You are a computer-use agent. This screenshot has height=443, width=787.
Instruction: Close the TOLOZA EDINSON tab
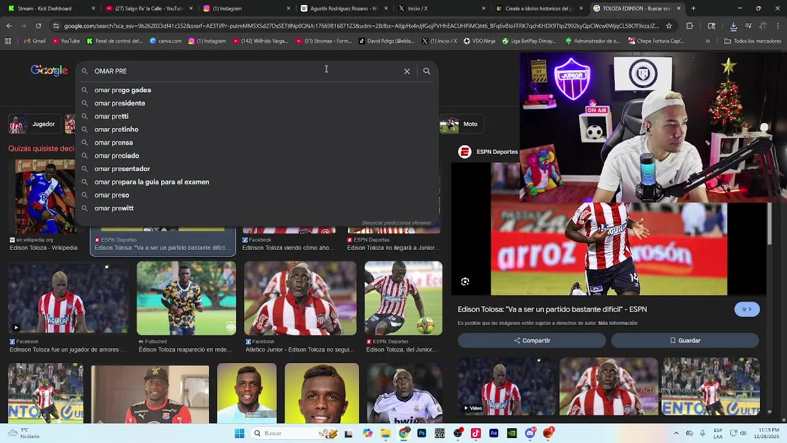(x=679, y=9)
